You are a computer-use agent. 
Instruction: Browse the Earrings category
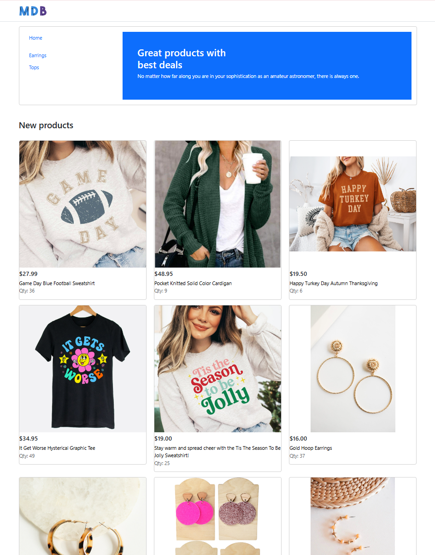coord(37,55)
